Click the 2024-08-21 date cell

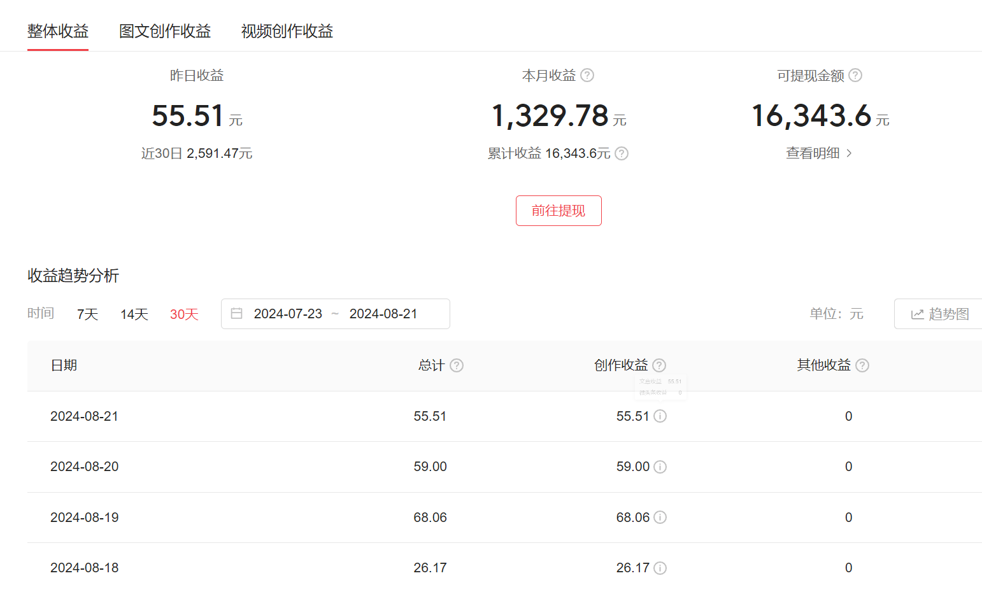85,416
